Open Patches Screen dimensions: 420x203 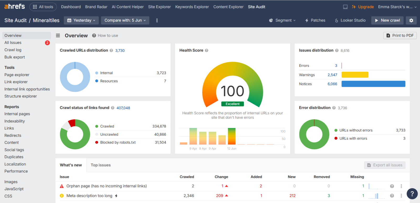(x=315, y=20)
